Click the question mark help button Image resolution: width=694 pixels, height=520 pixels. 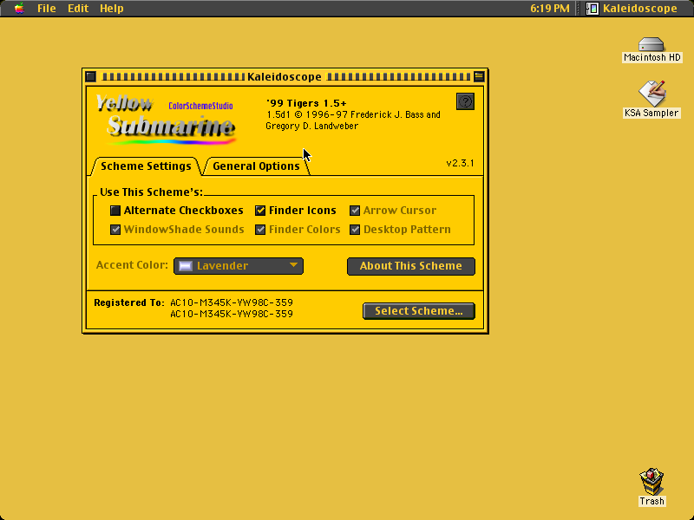465,101
